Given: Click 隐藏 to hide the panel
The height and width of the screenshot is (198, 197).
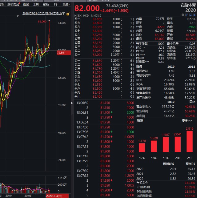Looking at the screenshot, I should pos(66,5).
